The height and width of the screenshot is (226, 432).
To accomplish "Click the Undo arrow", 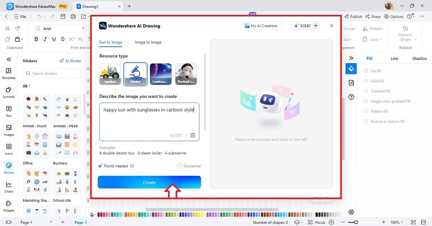I will point(39,16).
